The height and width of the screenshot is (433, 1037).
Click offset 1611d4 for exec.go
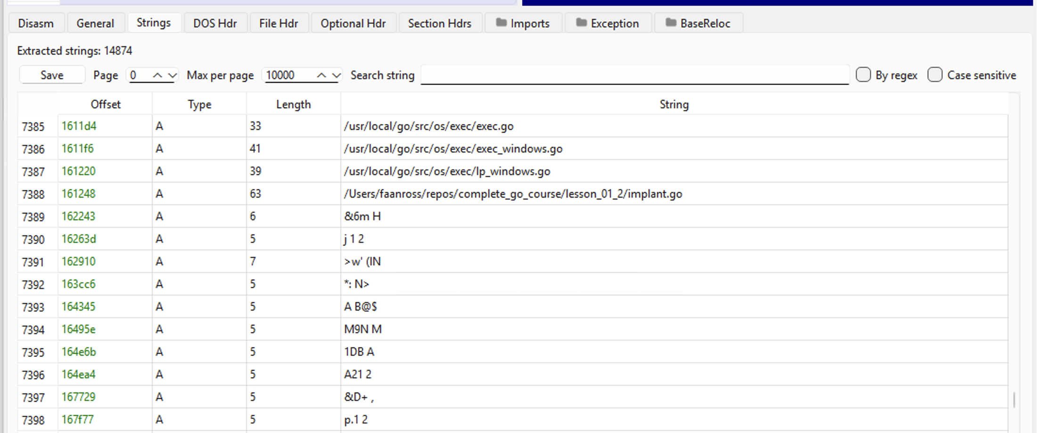79,126
